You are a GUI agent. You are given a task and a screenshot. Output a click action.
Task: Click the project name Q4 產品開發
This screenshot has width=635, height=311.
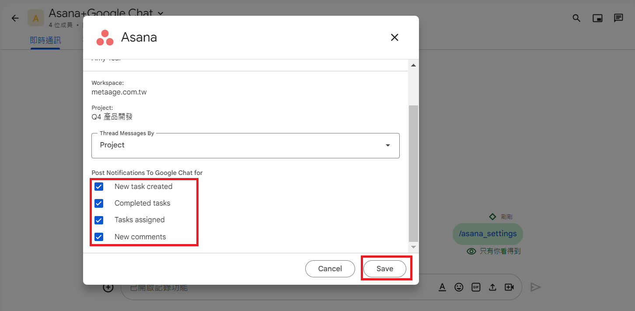[x=112, y=117]
